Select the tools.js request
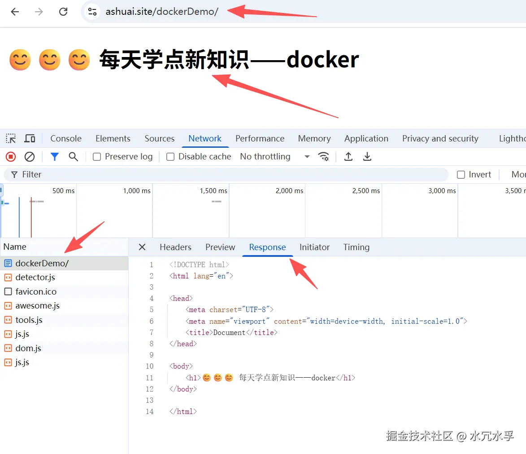This screenshot has height=454, width=526. (x=64, y=320)
